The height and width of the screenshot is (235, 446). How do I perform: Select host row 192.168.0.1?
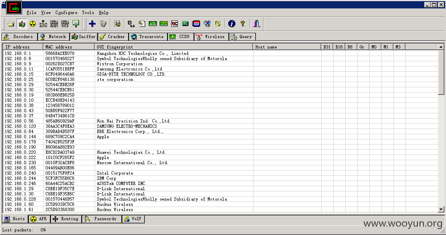click(x=221, y=53)
